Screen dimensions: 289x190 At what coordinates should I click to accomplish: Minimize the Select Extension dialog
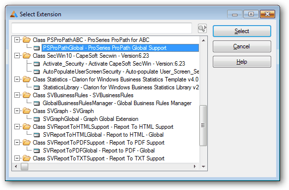[235, 14]
